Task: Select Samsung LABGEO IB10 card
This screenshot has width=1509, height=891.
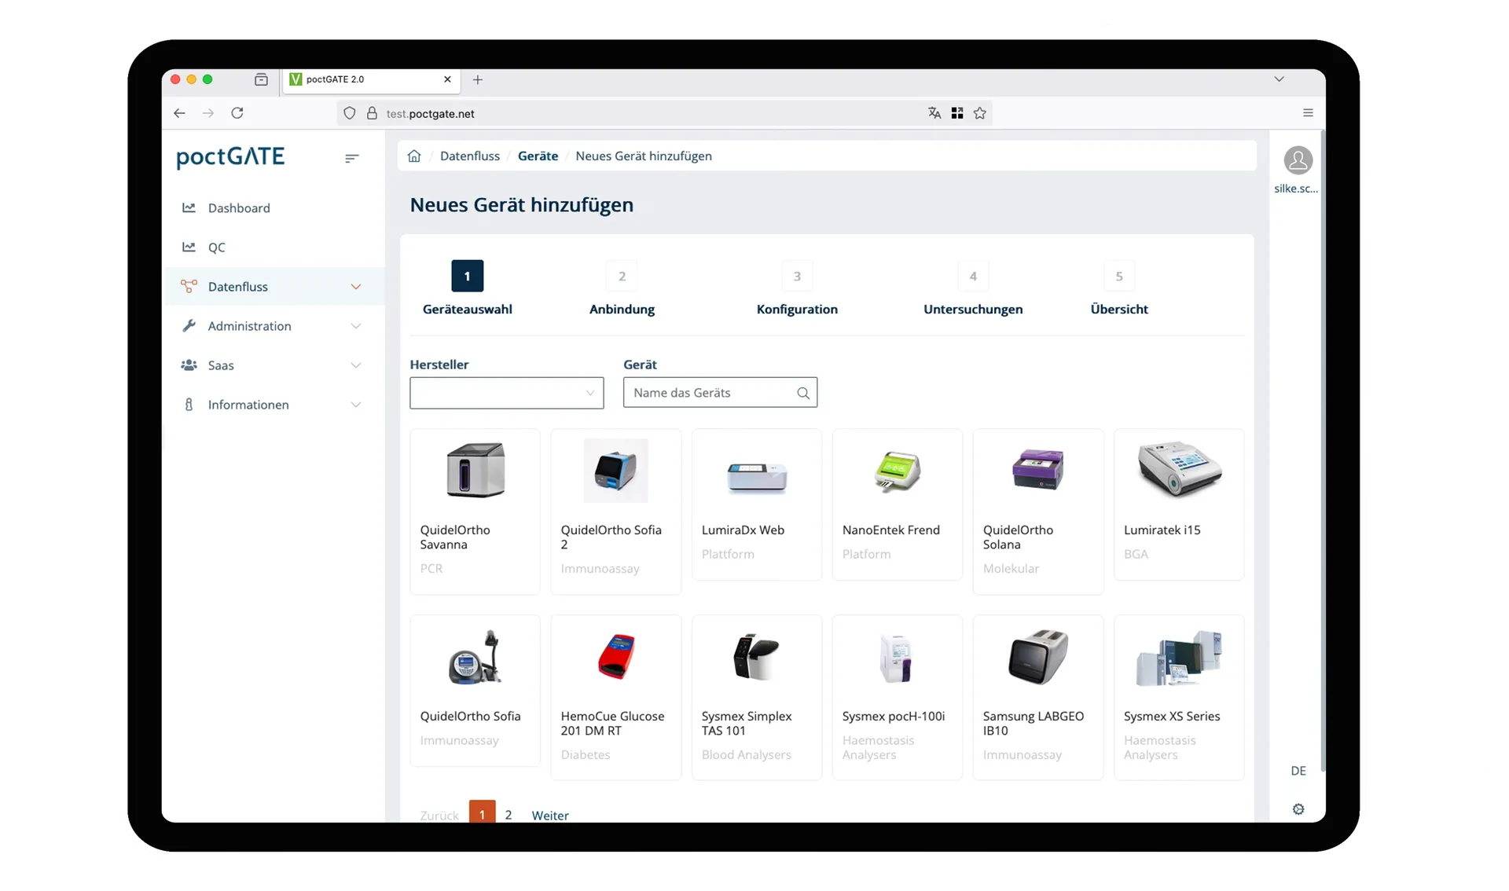Action: click(1037, 698)
